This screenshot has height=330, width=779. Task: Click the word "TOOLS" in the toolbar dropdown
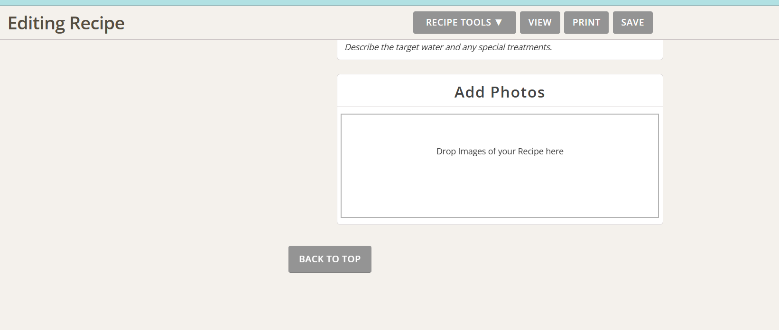475,22
